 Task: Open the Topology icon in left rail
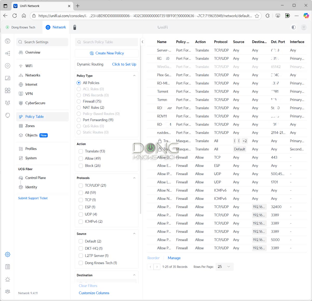(8, 53)
